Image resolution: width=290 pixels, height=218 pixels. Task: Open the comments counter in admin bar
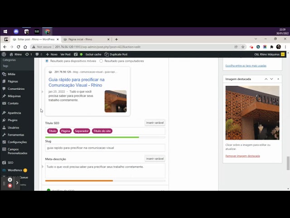[39, 54]
